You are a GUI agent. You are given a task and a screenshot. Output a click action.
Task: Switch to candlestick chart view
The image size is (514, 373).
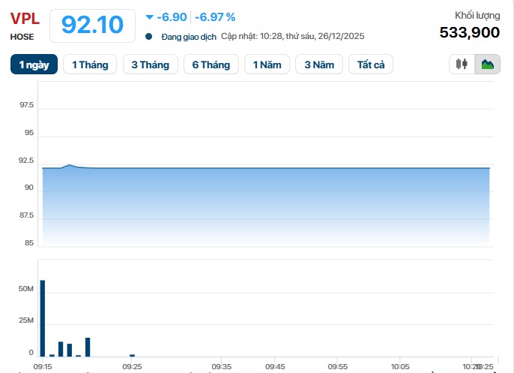(462, 65)
